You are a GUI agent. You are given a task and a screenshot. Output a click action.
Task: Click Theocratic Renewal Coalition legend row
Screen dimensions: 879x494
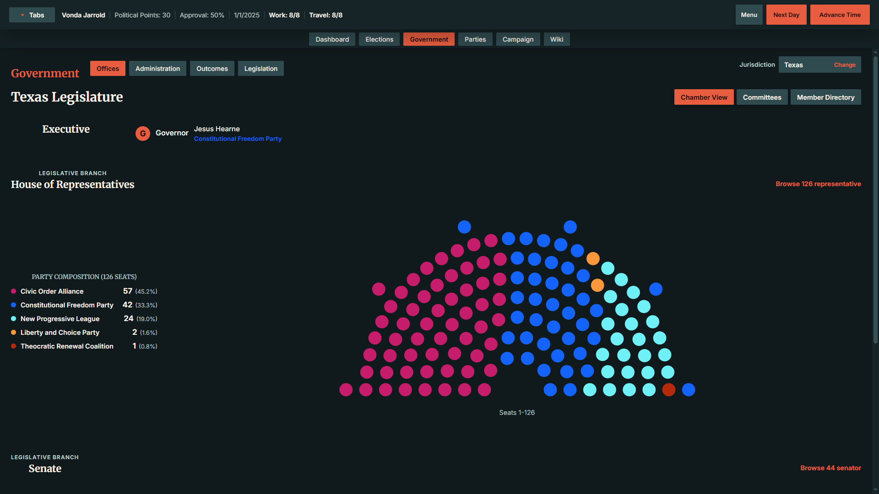(x=84, y=346)
